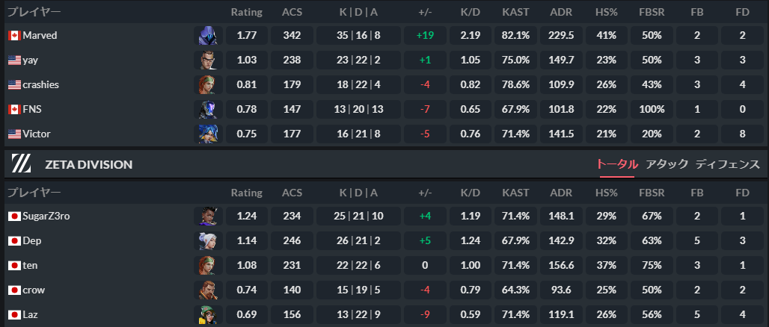Viewport: 769px width, 327px height.
Task: Open player ten's profile link
Action: point(30,266)
